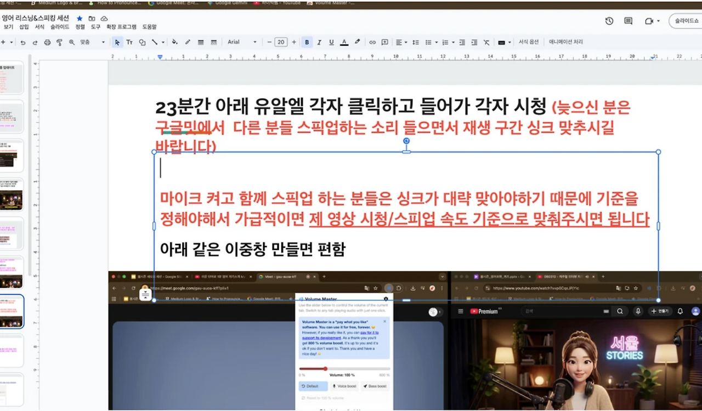Select the line tool
Screen dimensions: 702x411
coord(154,42)
